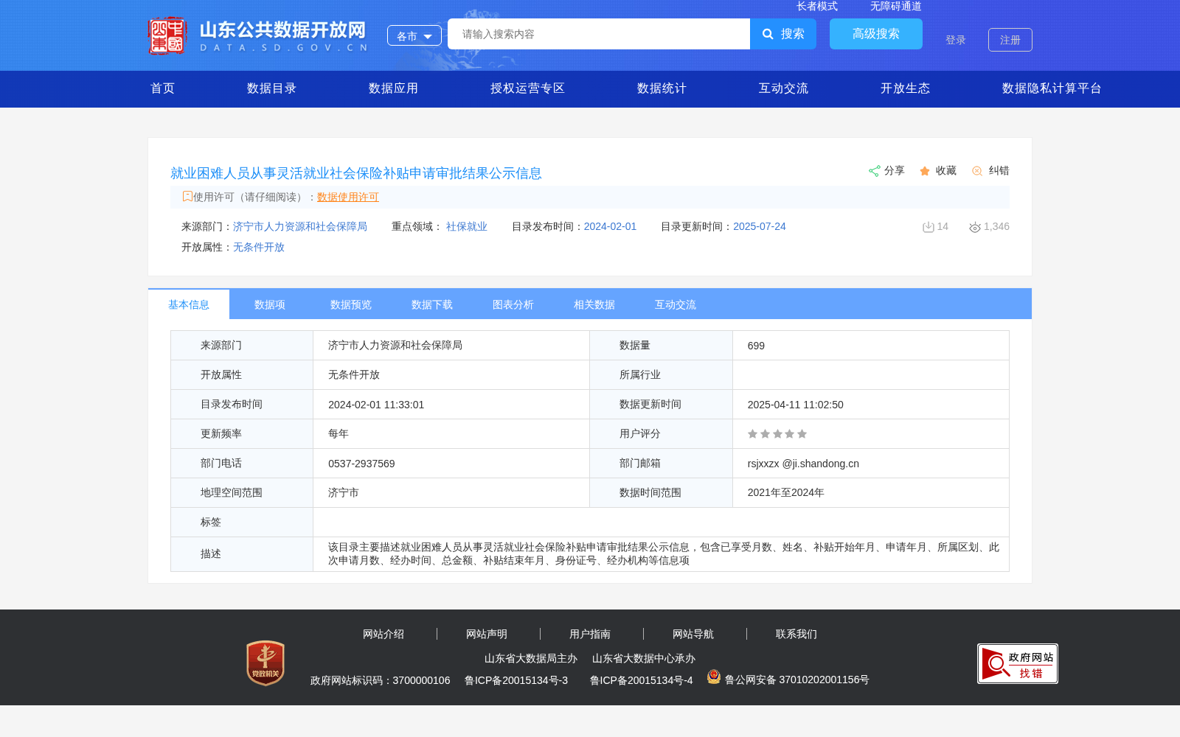
Task: Click source department link 济宁市人力资源和社会保障局
Action: pyautogui.click(x=300, y=226)
